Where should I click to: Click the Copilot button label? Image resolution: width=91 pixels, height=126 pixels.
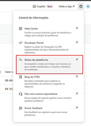click(x=41, y=7)
